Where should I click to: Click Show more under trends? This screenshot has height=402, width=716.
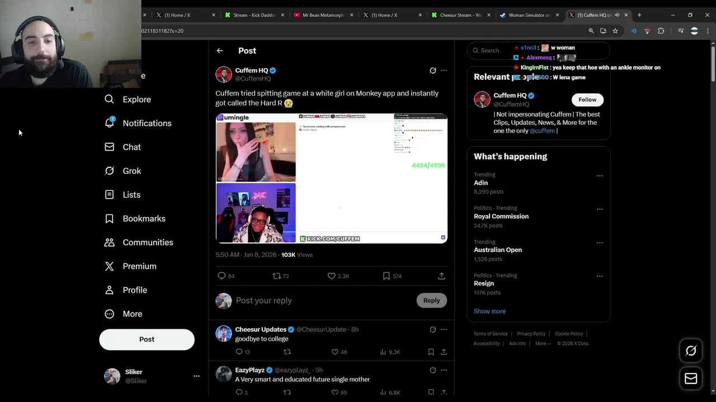coord(489,312)
